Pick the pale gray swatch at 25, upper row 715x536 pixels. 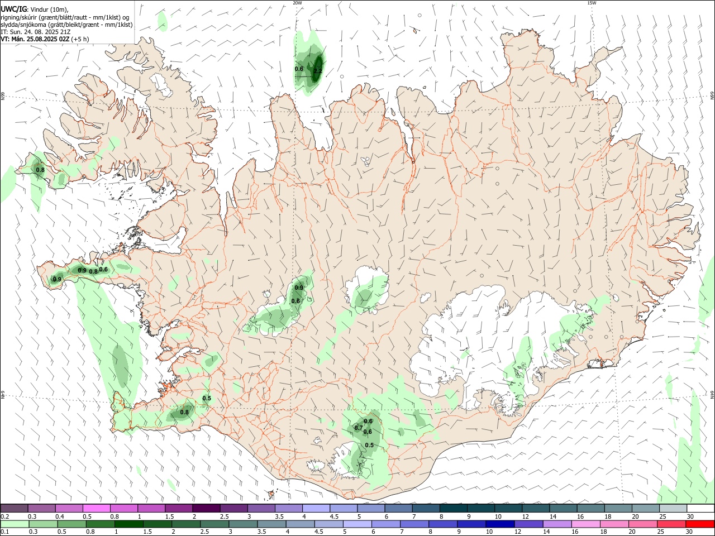pyautogui.click(x=673, y=509)
